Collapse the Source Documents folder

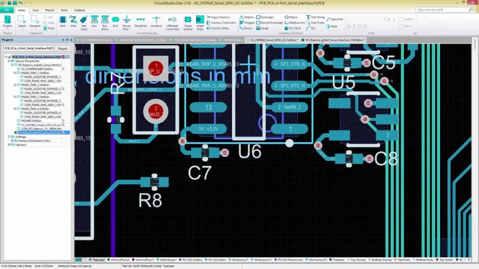(x=9, y=61)
